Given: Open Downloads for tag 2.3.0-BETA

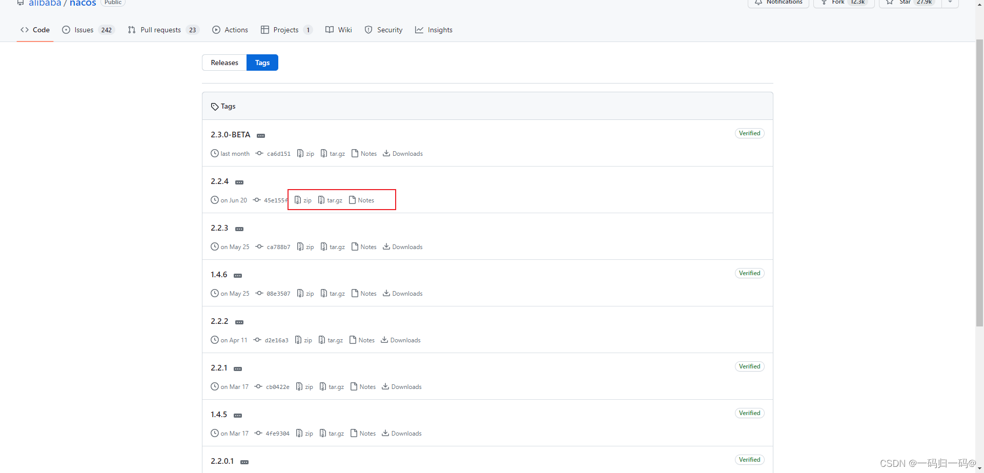Looking at the screenshot, I should 403,153.
